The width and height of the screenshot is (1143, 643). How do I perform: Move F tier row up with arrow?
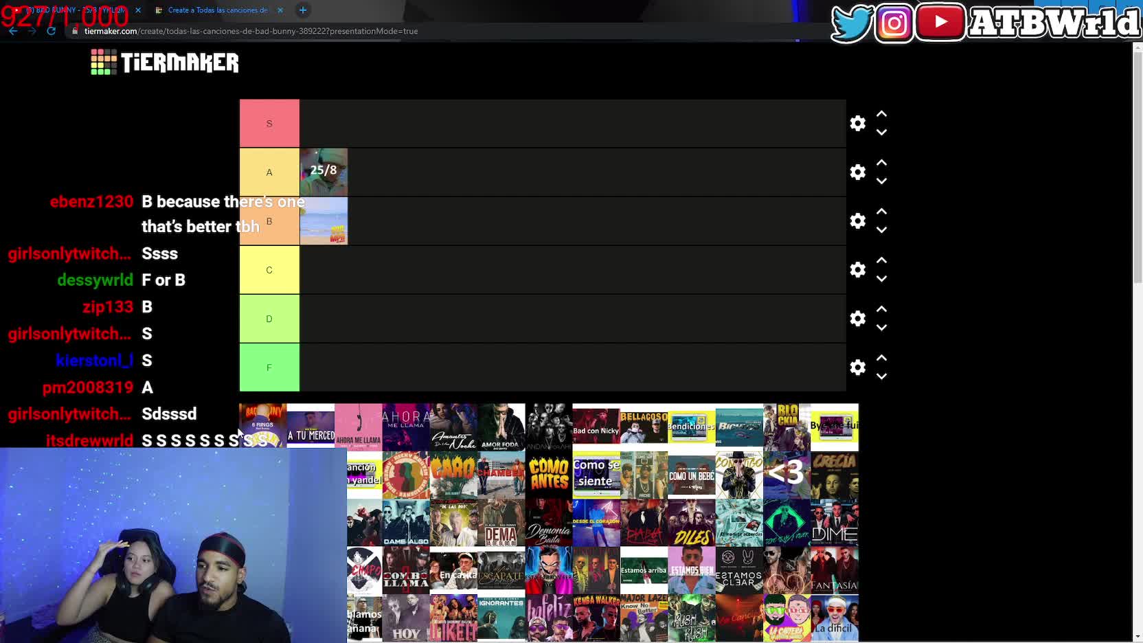pos(882,358)
